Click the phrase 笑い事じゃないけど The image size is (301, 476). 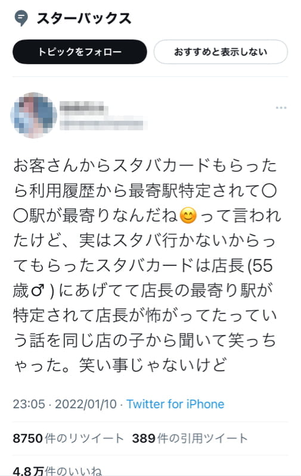pyautogui.click(x=153, y=365)
